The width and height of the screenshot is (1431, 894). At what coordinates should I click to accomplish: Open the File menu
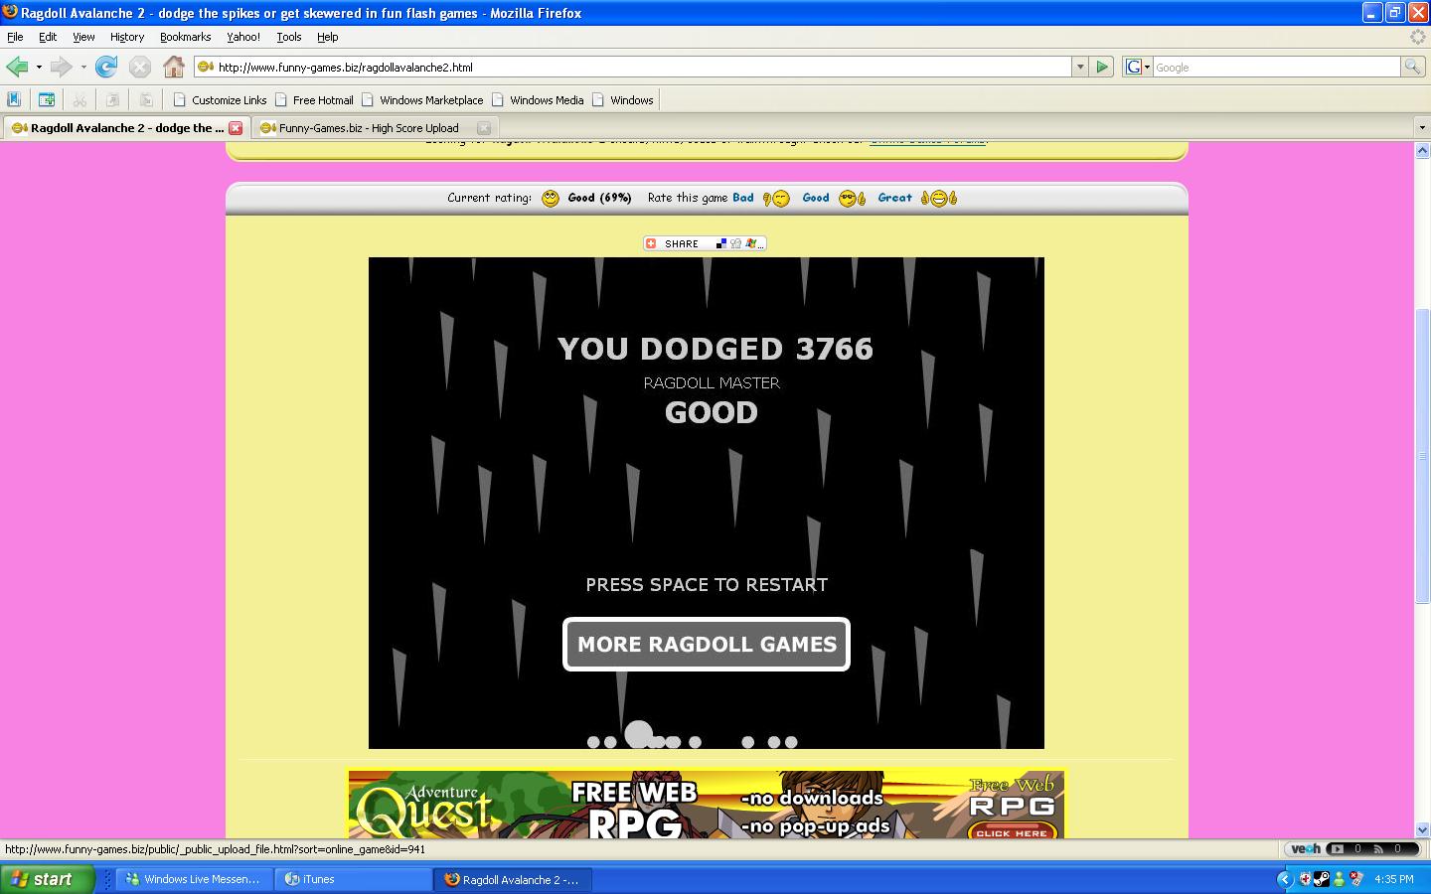tap(15, 37)
